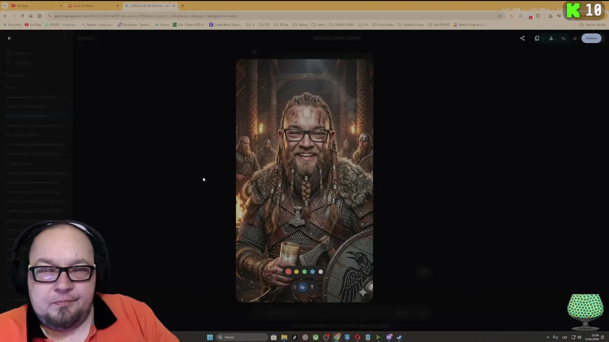The width and height of the screenshot is (609, 342).
Task: Download the Viking image
Action: pos(551,38)
